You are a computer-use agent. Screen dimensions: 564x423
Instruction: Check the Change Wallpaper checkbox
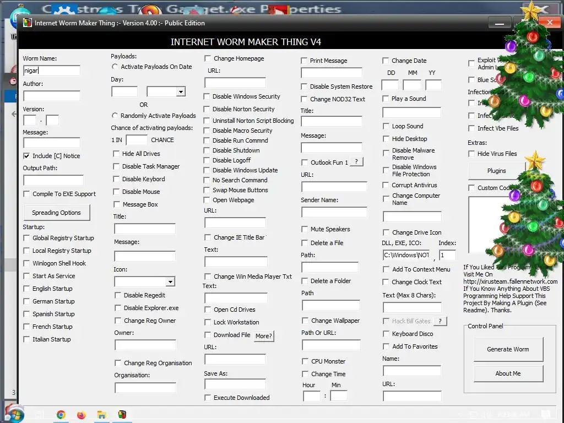(305, 321)
